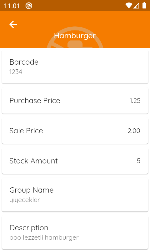Tap the faded product placeholder image
The width and height of the screenshot is (150, 251).
coord(75,37)
